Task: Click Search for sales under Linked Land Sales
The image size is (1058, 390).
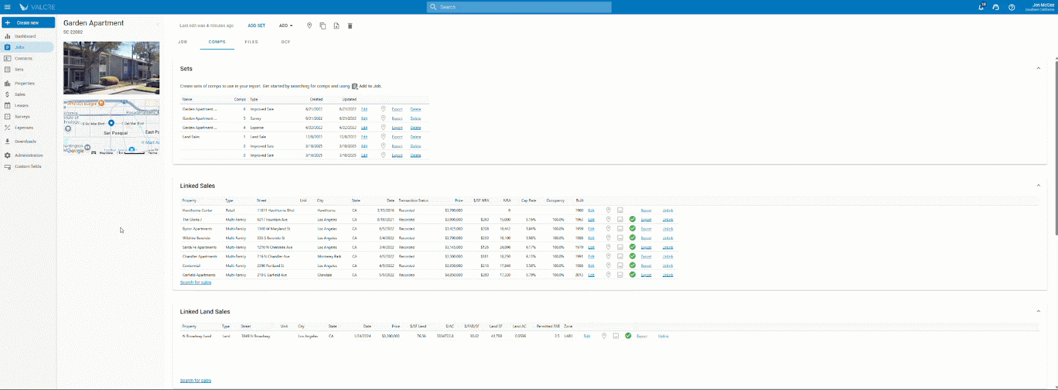Action: point(196,381)
